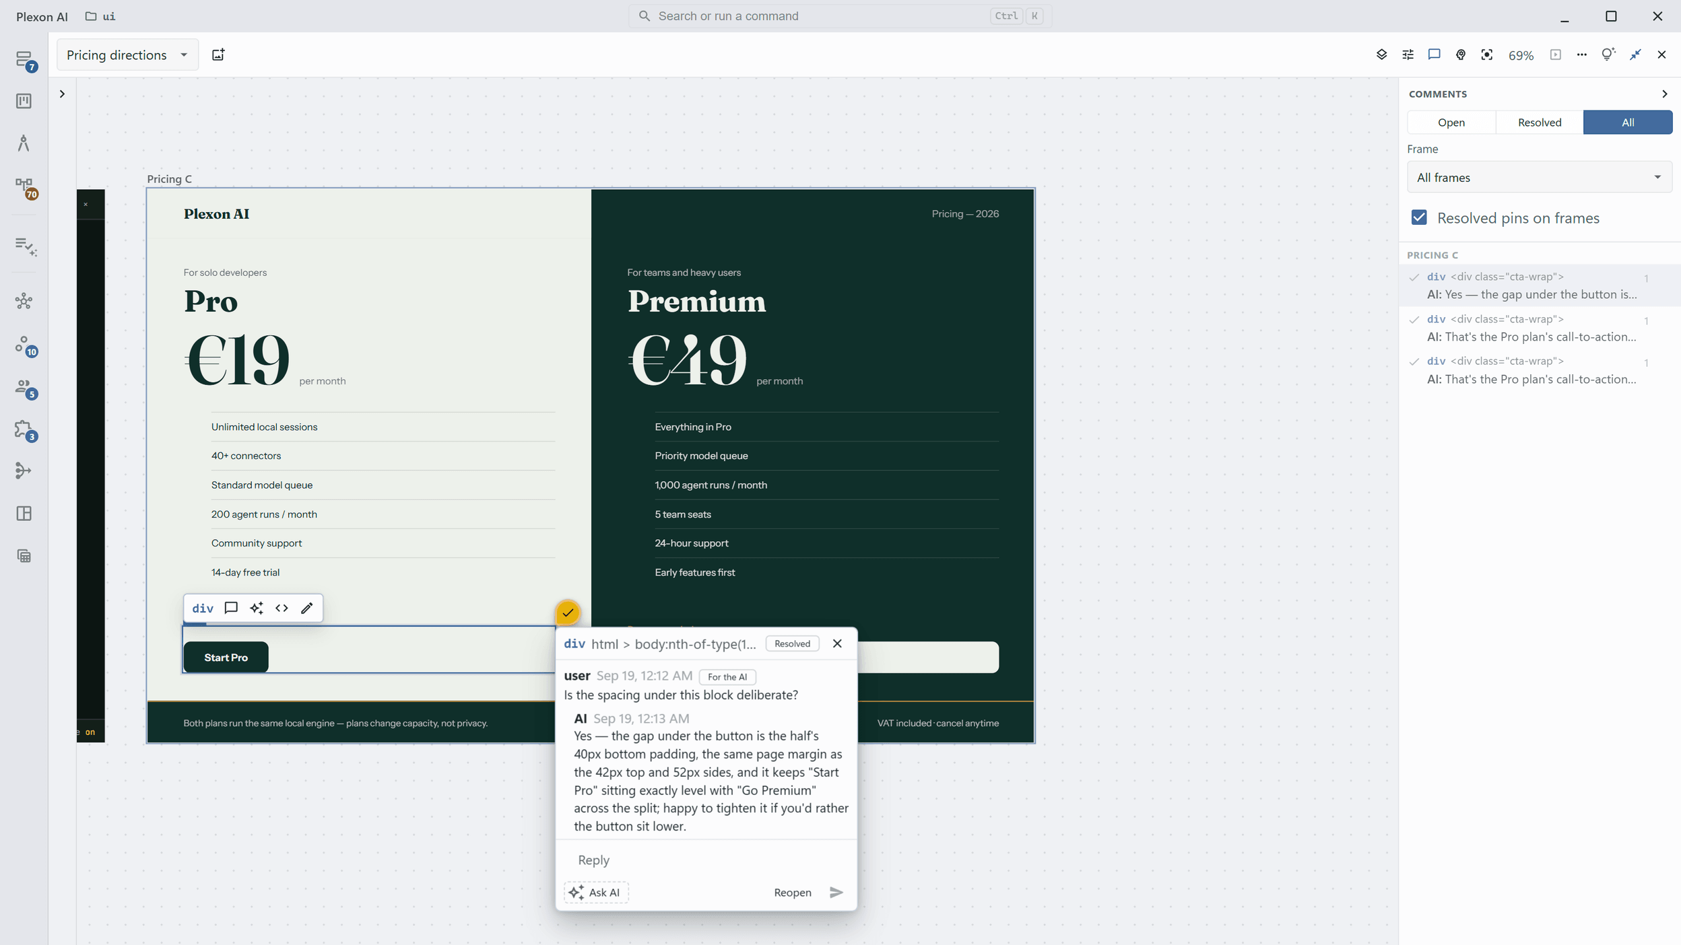Close the comment thread popup
Screen dimensions: 1681x945
coord(837,643)
